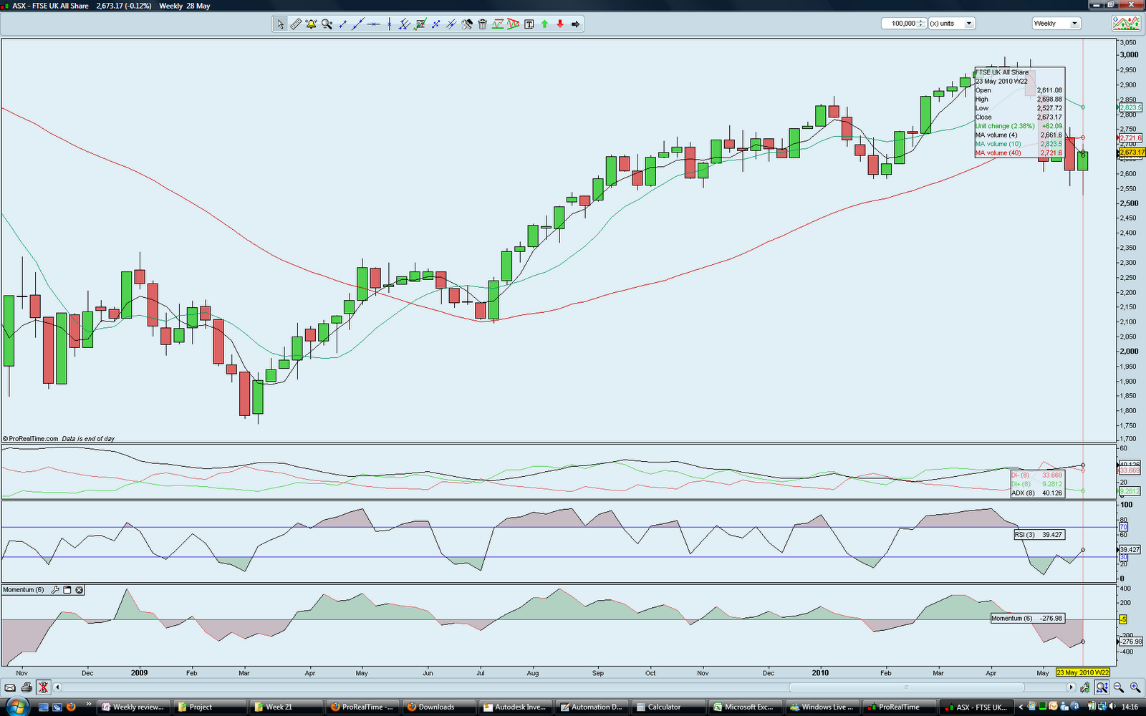Click the envelope mail icon bottom left
The image size is (1146, 716).
[x=10, y=687]
